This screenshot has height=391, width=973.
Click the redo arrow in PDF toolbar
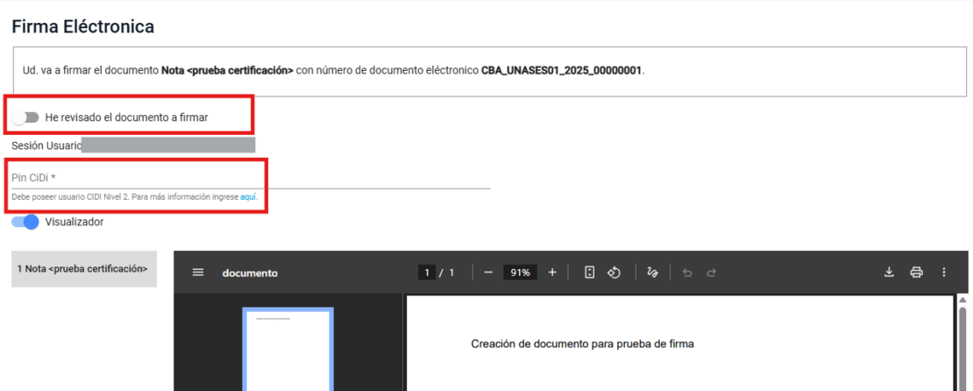pos(712,273)
